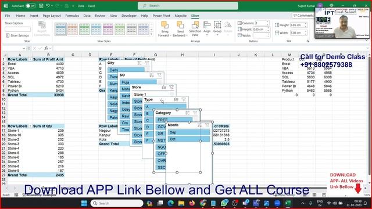Click the Bring Forward icon
The height and width of the screenshot is (209, 372).
coord(164,25)
